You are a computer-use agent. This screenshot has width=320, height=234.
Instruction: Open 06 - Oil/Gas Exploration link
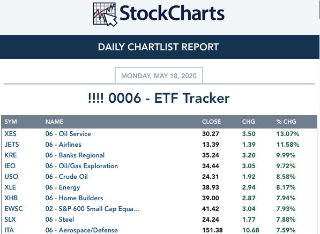coord(81,166)
